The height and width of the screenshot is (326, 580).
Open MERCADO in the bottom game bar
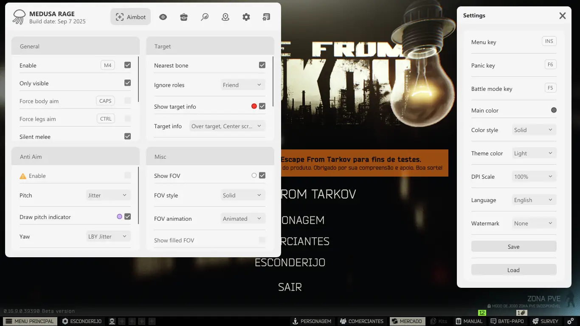tap(407, 321)
